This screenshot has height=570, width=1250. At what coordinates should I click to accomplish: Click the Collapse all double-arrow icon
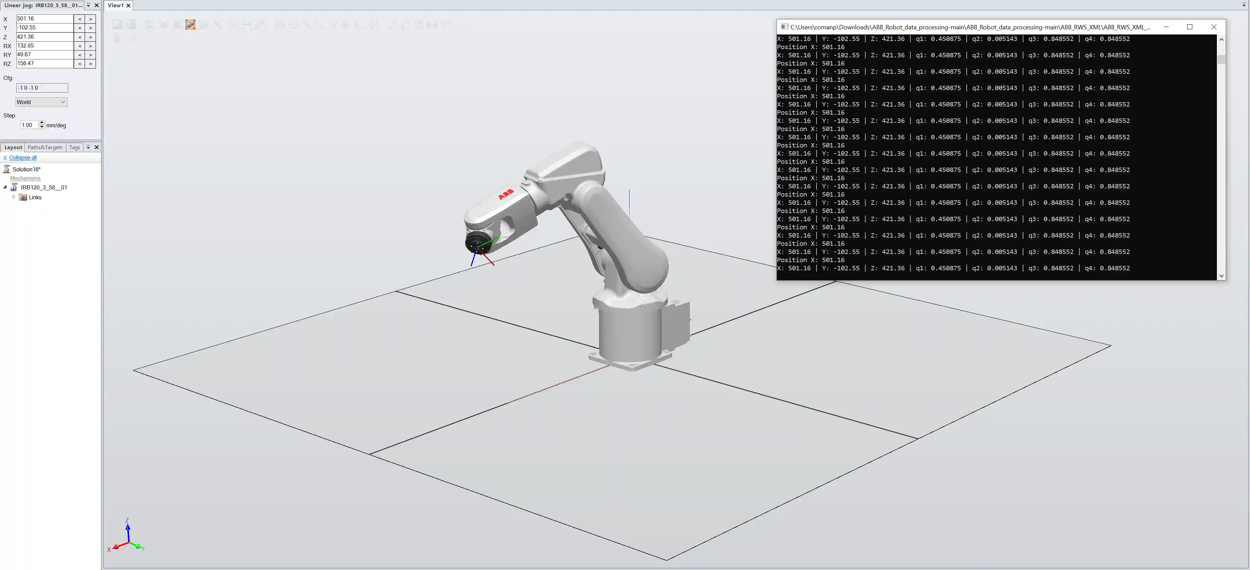click(x=5, y=158)
